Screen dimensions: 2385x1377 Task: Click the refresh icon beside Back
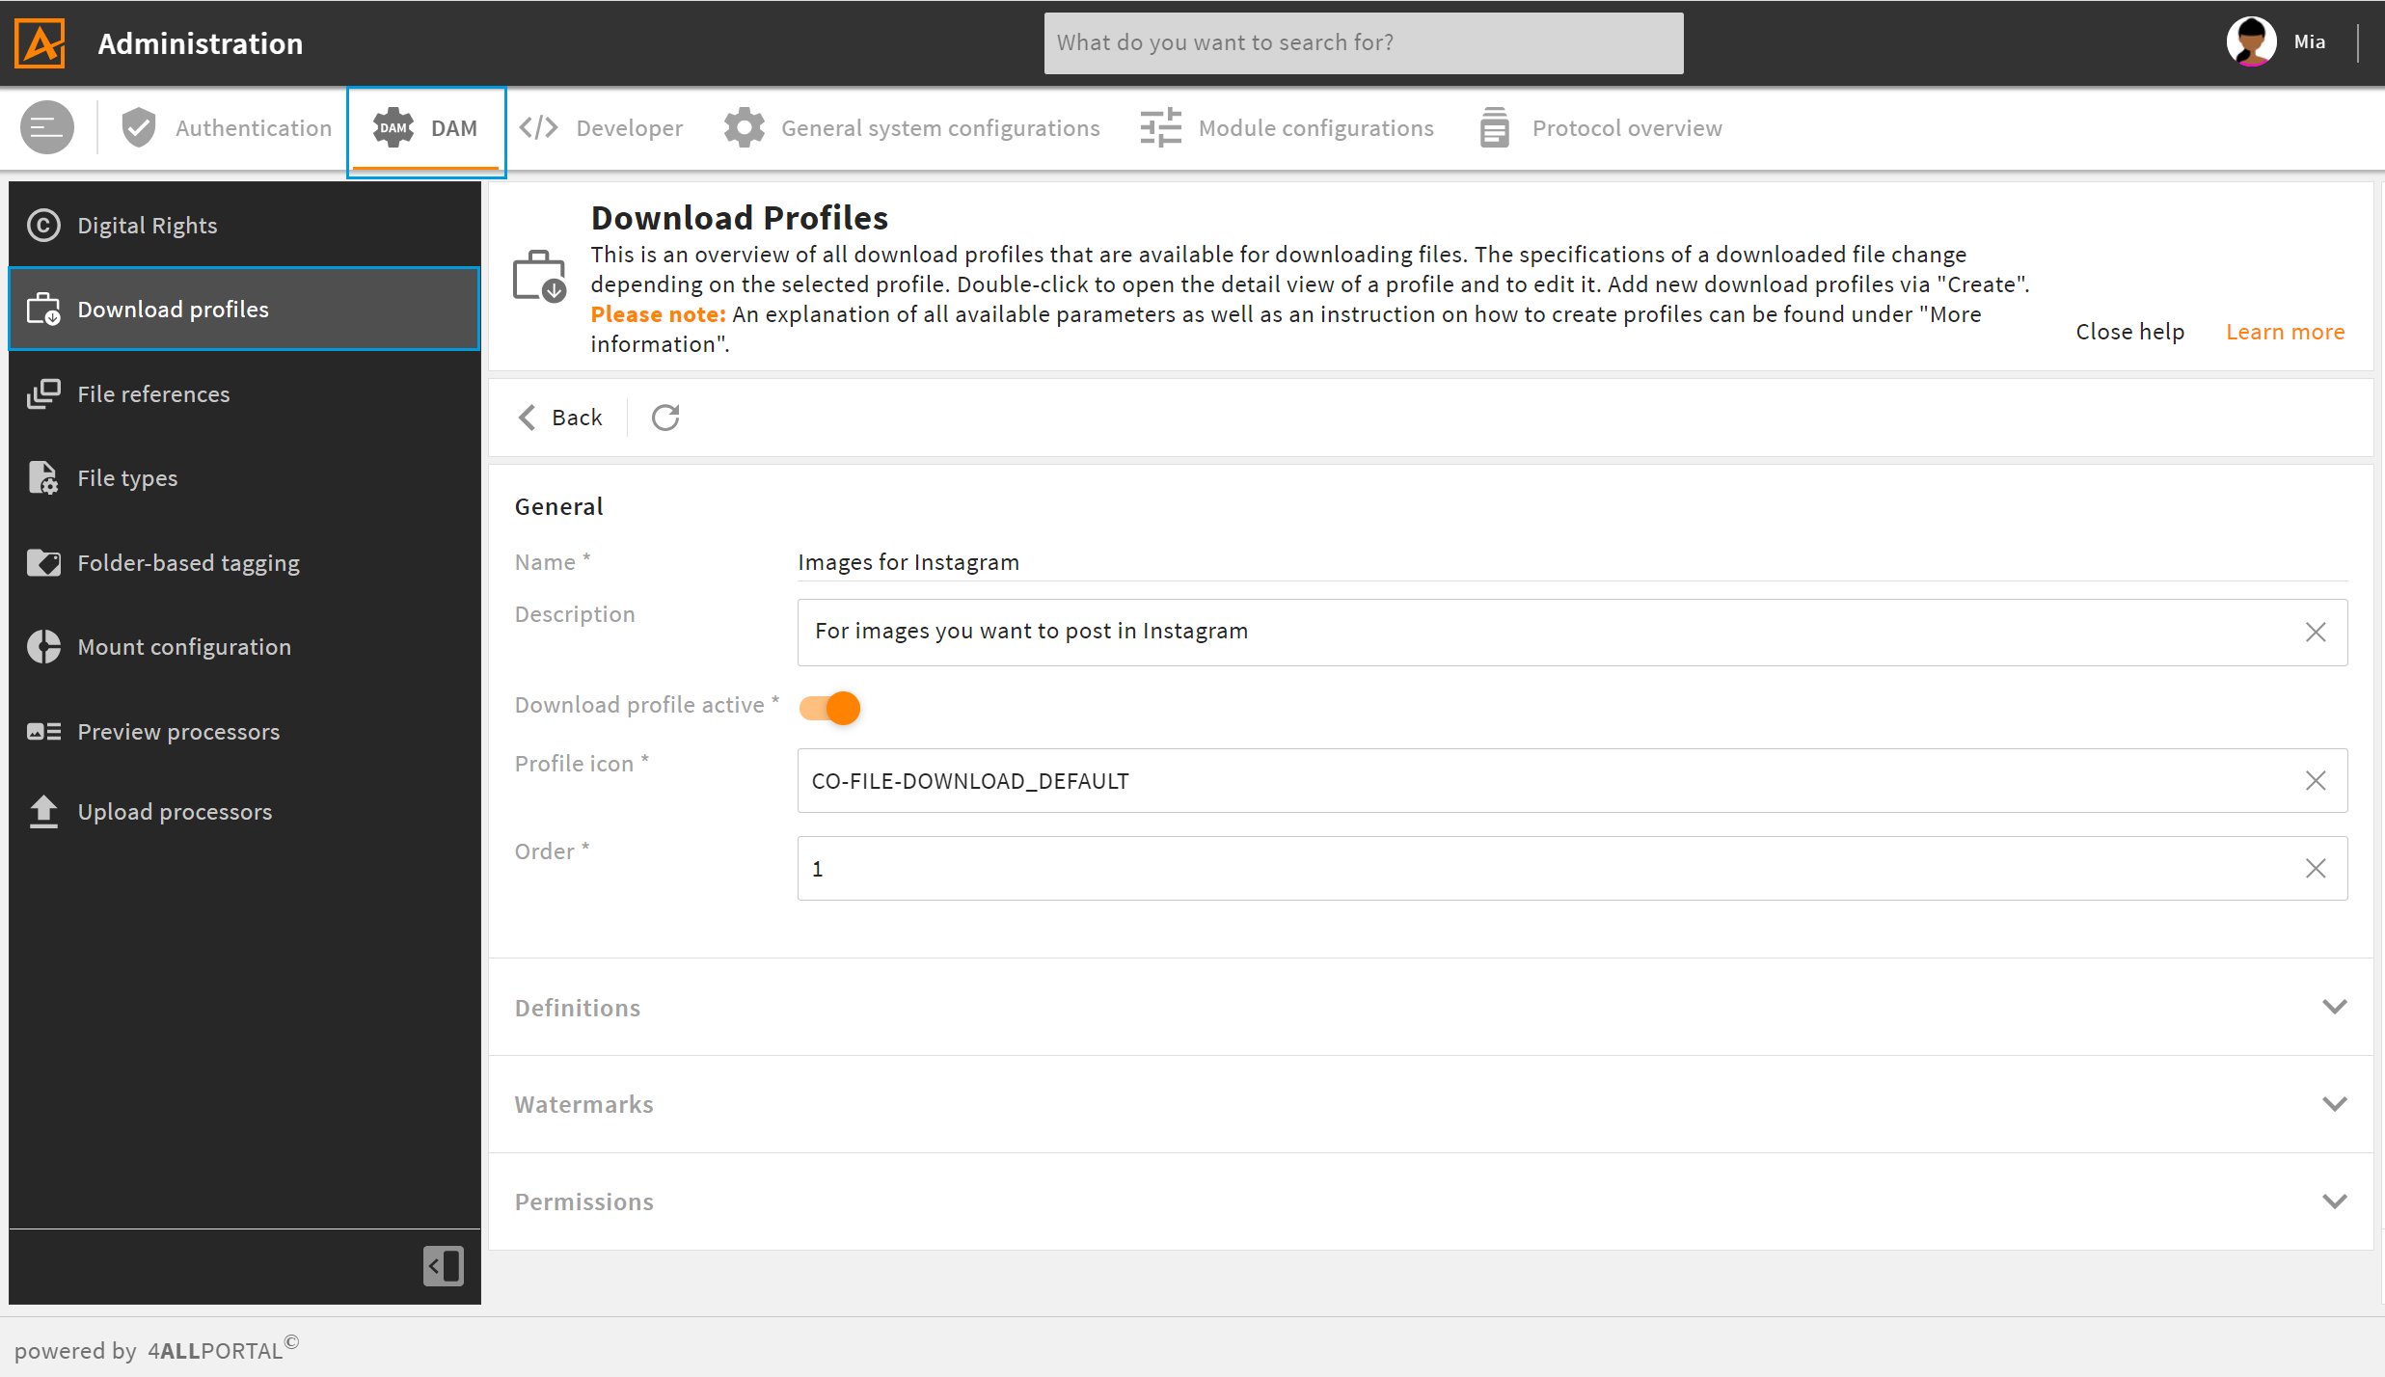point(665,418)
